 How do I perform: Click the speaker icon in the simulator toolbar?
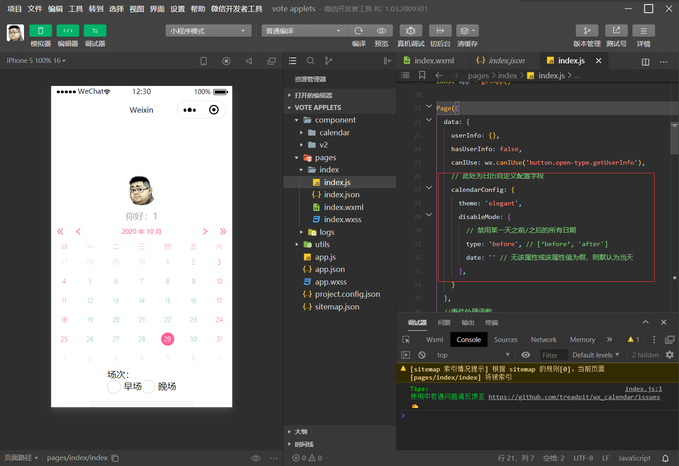click(249, 60)
